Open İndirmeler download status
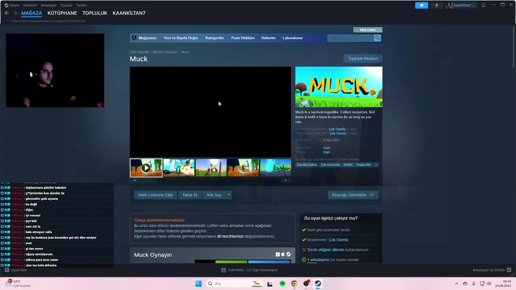516x290 pixels. 250,270
